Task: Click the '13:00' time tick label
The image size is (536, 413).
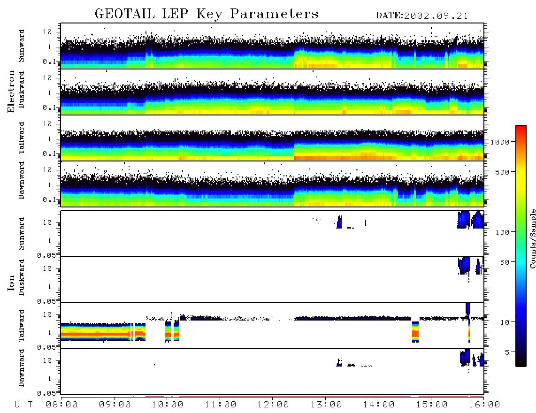Action: [326, 405]
